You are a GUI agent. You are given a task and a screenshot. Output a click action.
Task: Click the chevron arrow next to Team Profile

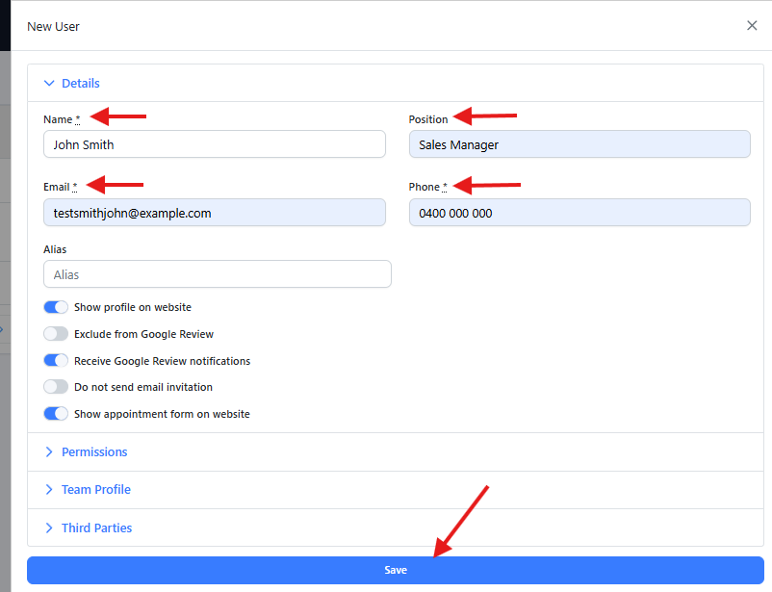(49, 490)
